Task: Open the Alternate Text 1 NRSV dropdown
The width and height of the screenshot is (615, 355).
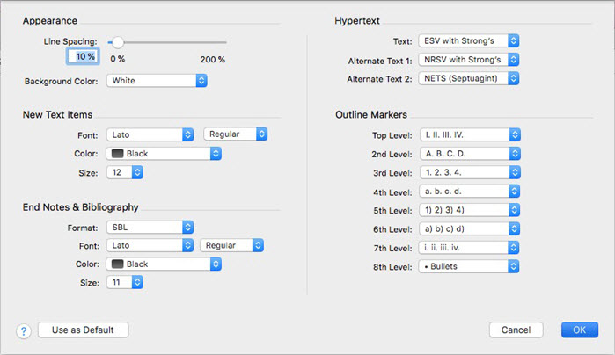Action: [x=469, y=60]
